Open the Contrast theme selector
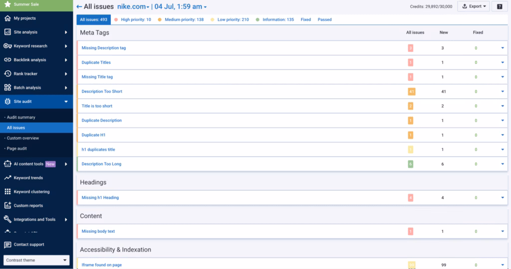Screen dimensions: 511x269 (x=36, y=260)
